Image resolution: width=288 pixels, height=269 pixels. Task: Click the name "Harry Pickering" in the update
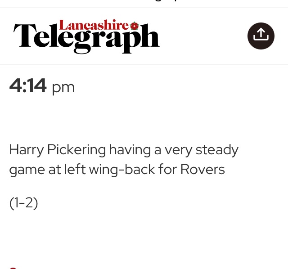[57, 150]
